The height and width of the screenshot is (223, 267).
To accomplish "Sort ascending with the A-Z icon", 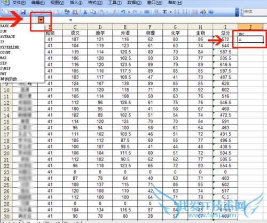I will [x=177, y=12].
